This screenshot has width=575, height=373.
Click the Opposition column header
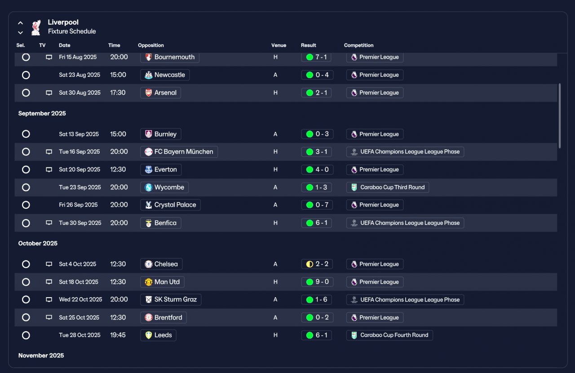pos(151,45)
